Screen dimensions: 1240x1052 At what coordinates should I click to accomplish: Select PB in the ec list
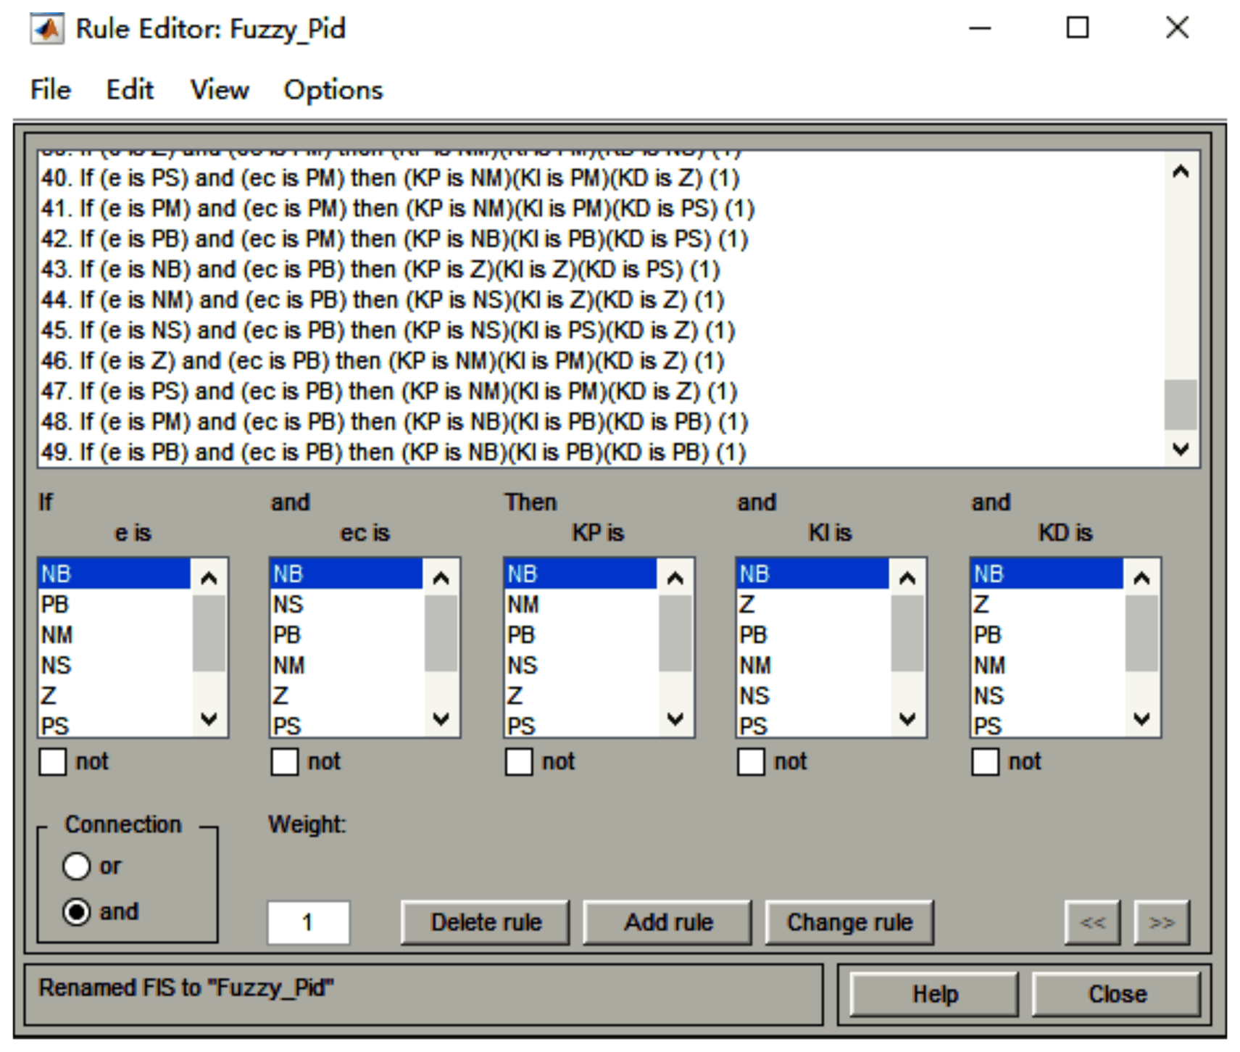point(287,635)
